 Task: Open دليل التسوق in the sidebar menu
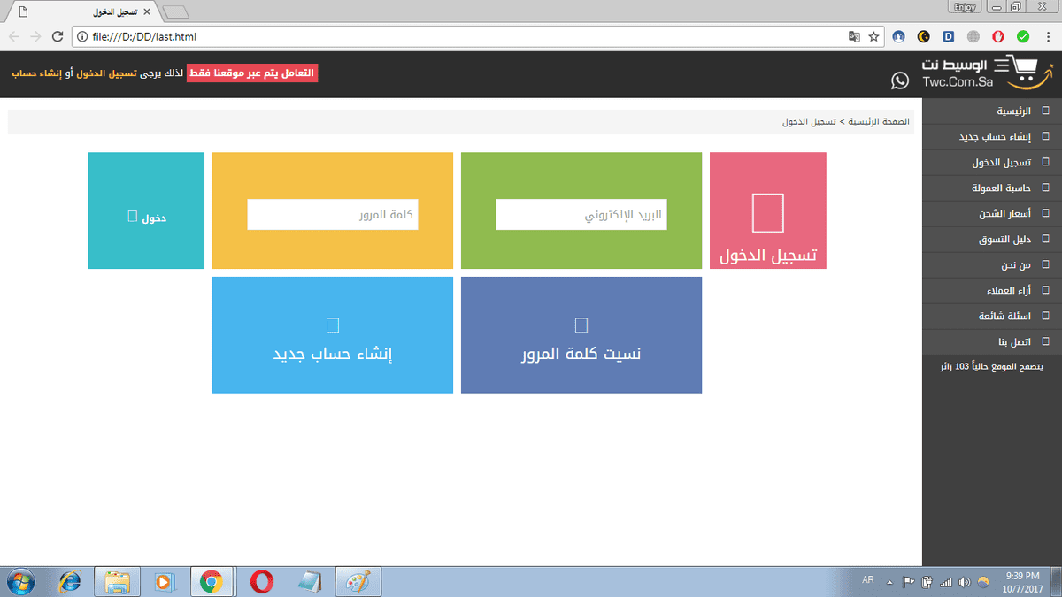pos(992,240)
